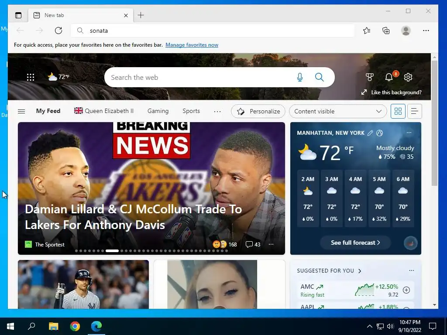Select the Sports tab

pos(191,111)
